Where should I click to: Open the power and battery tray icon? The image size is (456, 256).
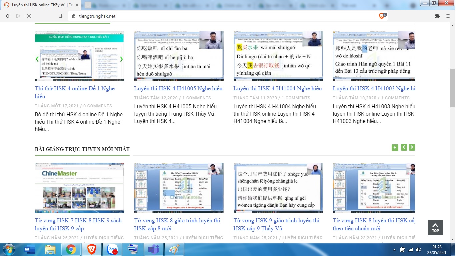(402, 250)
